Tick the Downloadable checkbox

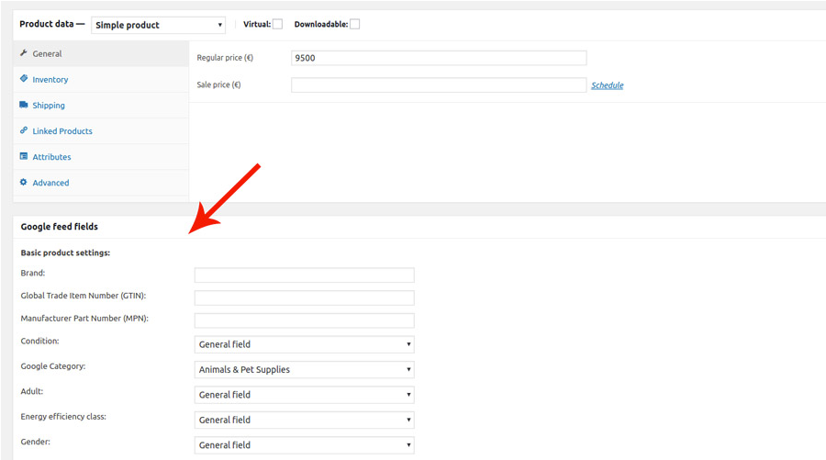tap(355, 24)
